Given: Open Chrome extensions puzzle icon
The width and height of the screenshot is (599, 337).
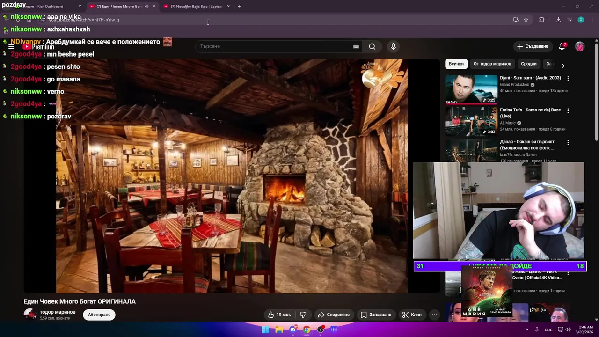Looking at the screenshot, I should (542, 20).
